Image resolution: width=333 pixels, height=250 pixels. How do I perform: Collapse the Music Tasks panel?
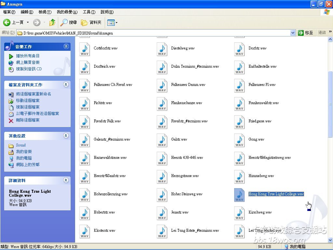[66, 47]
